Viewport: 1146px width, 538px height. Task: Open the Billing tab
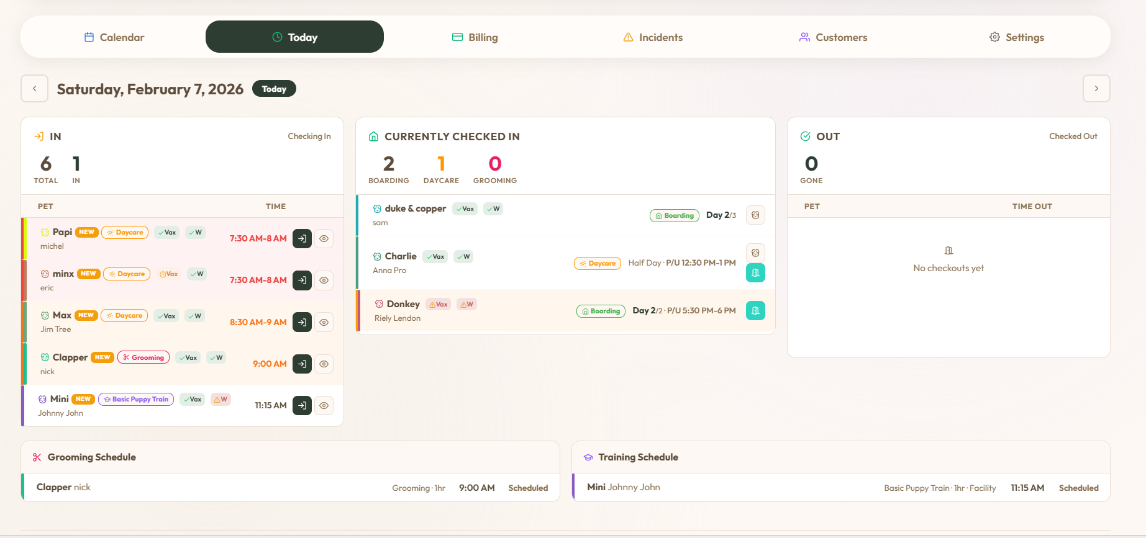475,37
